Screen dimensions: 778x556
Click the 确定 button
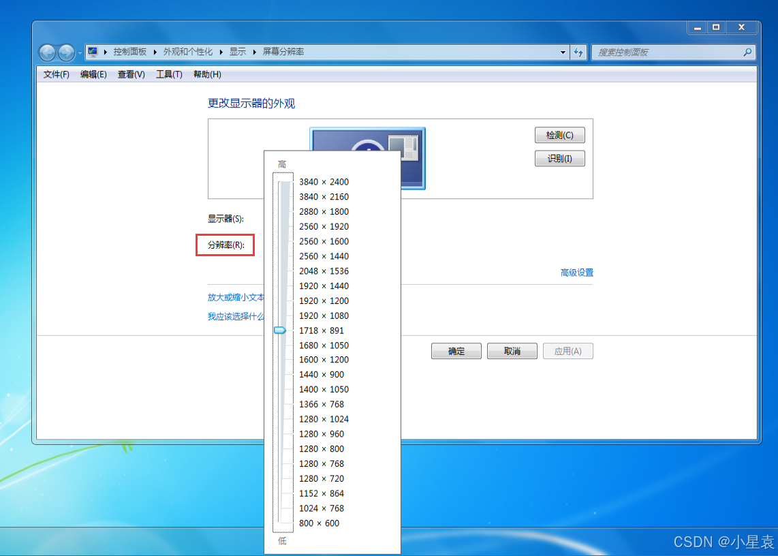point(456,351)
